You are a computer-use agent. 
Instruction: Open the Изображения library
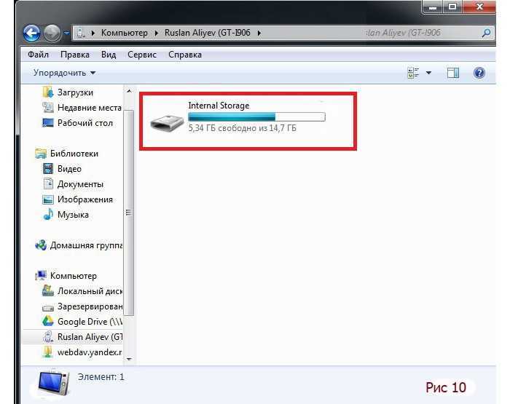[85, 199]
